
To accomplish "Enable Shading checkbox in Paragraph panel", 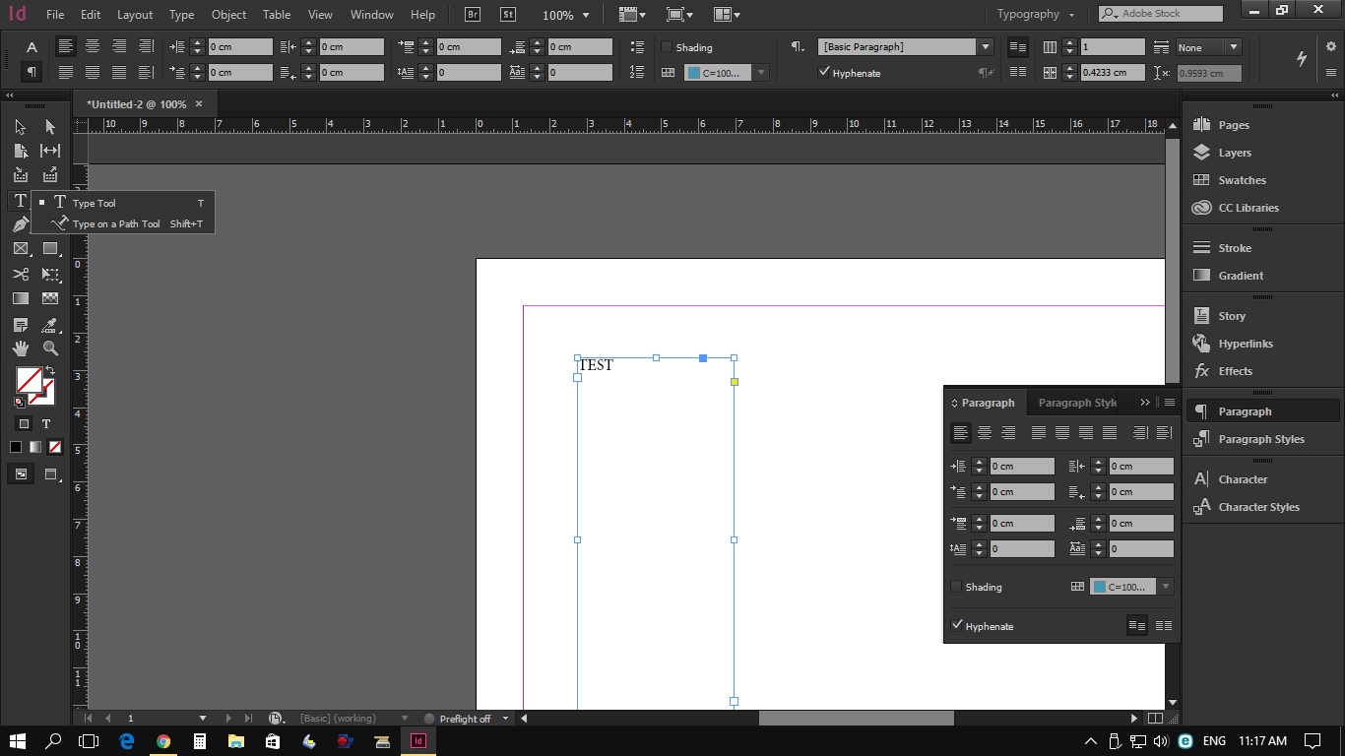I will point(956,587).
